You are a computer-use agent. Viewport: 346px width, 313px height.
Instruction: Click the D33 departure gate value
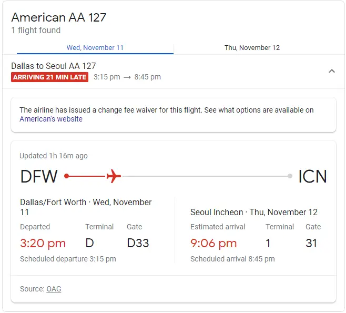(x=138, y=243)
